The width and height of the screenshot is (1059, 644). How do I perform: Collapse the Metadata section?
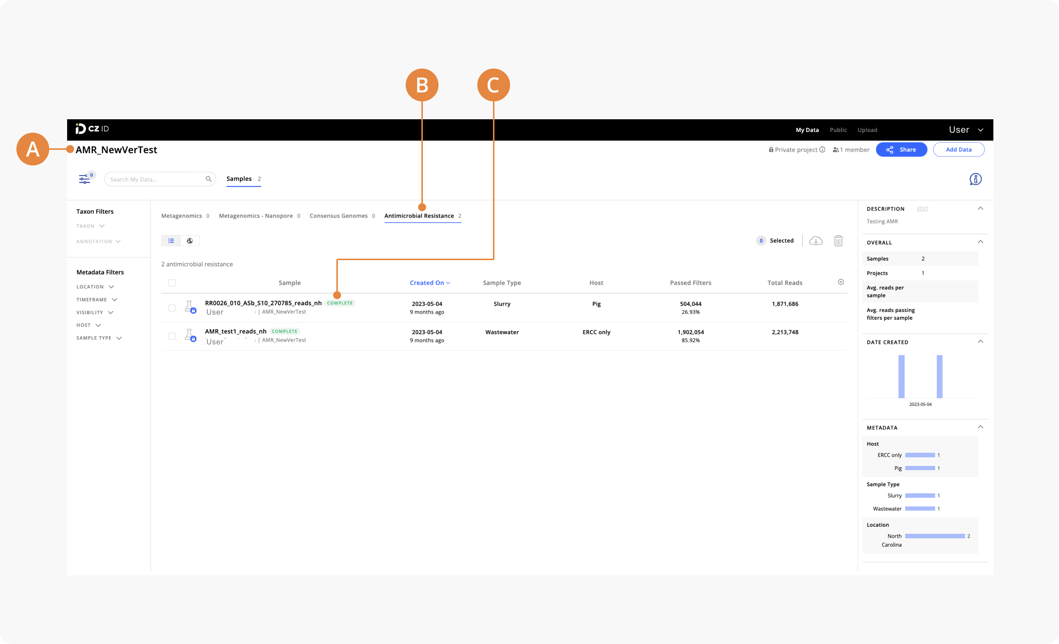pos(980,427)
